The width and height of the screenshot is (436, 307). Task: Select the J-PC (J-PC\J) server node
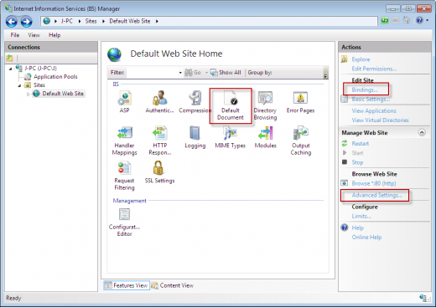tap(40, 68)
